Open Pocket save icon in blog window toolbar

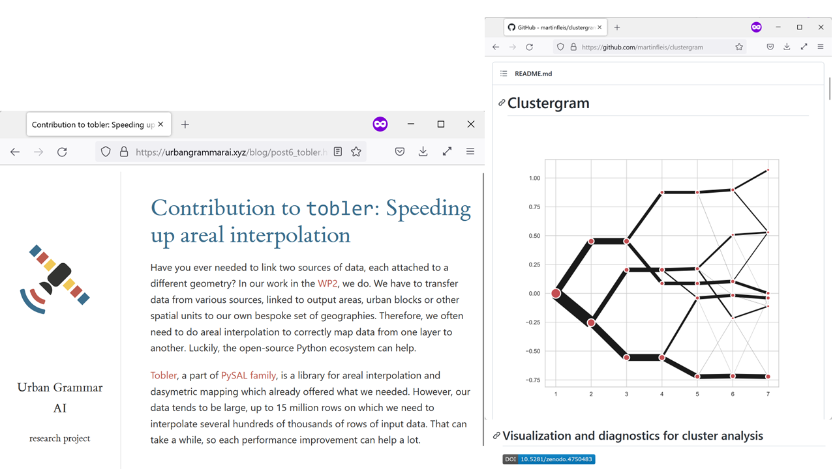(x=400, y=152)
